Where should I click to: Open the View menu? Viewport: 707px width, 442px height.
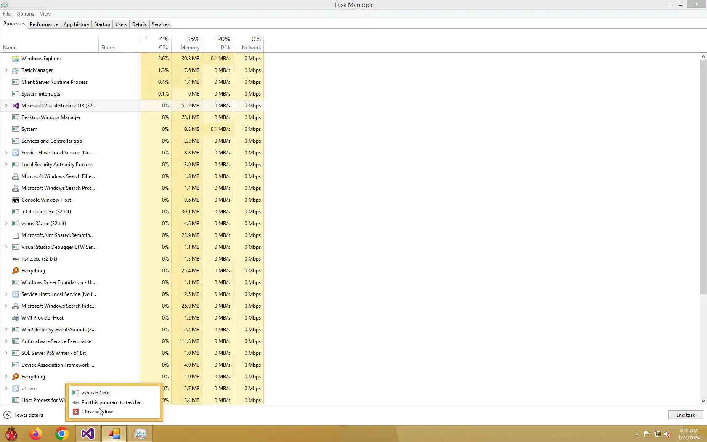45,14
